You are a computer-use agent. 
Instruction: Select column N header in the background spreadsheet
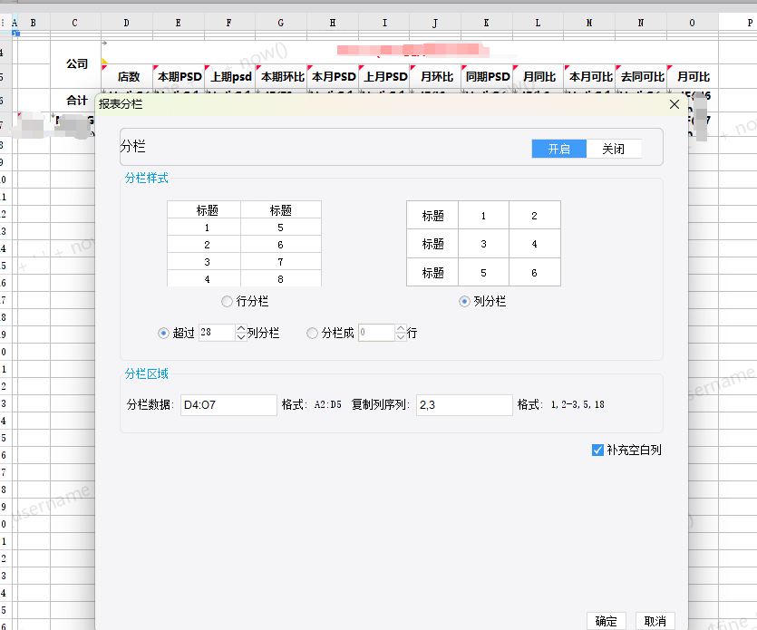641,23
